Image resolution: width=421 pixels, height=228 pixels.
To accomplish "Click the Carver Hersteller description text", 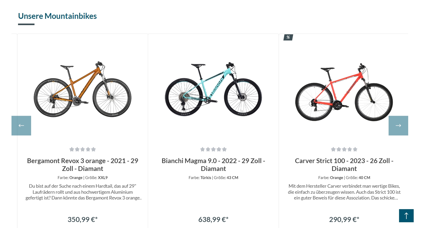I will coord(344,192).
